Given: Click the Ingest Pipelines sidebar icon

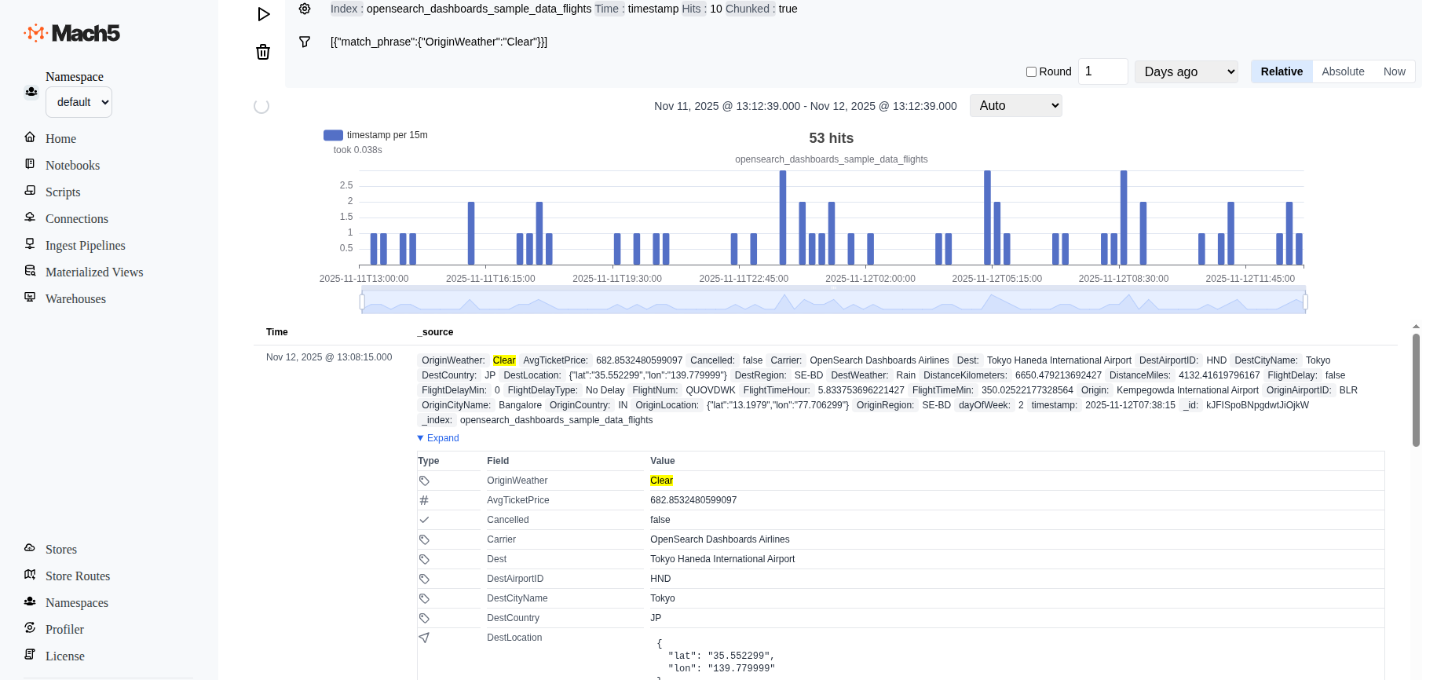Looking at the screenshot, I should tap(30, 244).
